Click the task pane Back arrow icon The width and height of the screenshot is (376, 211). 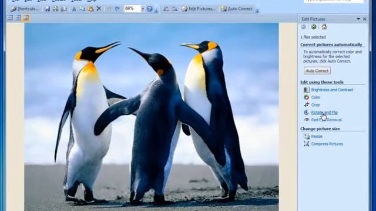304,27
